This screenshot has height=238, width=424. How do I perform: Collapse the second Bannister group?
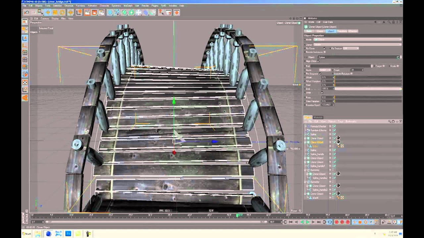(305, 182)
